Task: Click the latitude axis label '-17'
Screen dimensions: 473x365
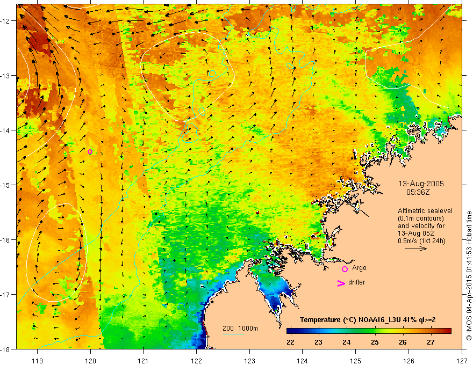Action: (5, 295)
